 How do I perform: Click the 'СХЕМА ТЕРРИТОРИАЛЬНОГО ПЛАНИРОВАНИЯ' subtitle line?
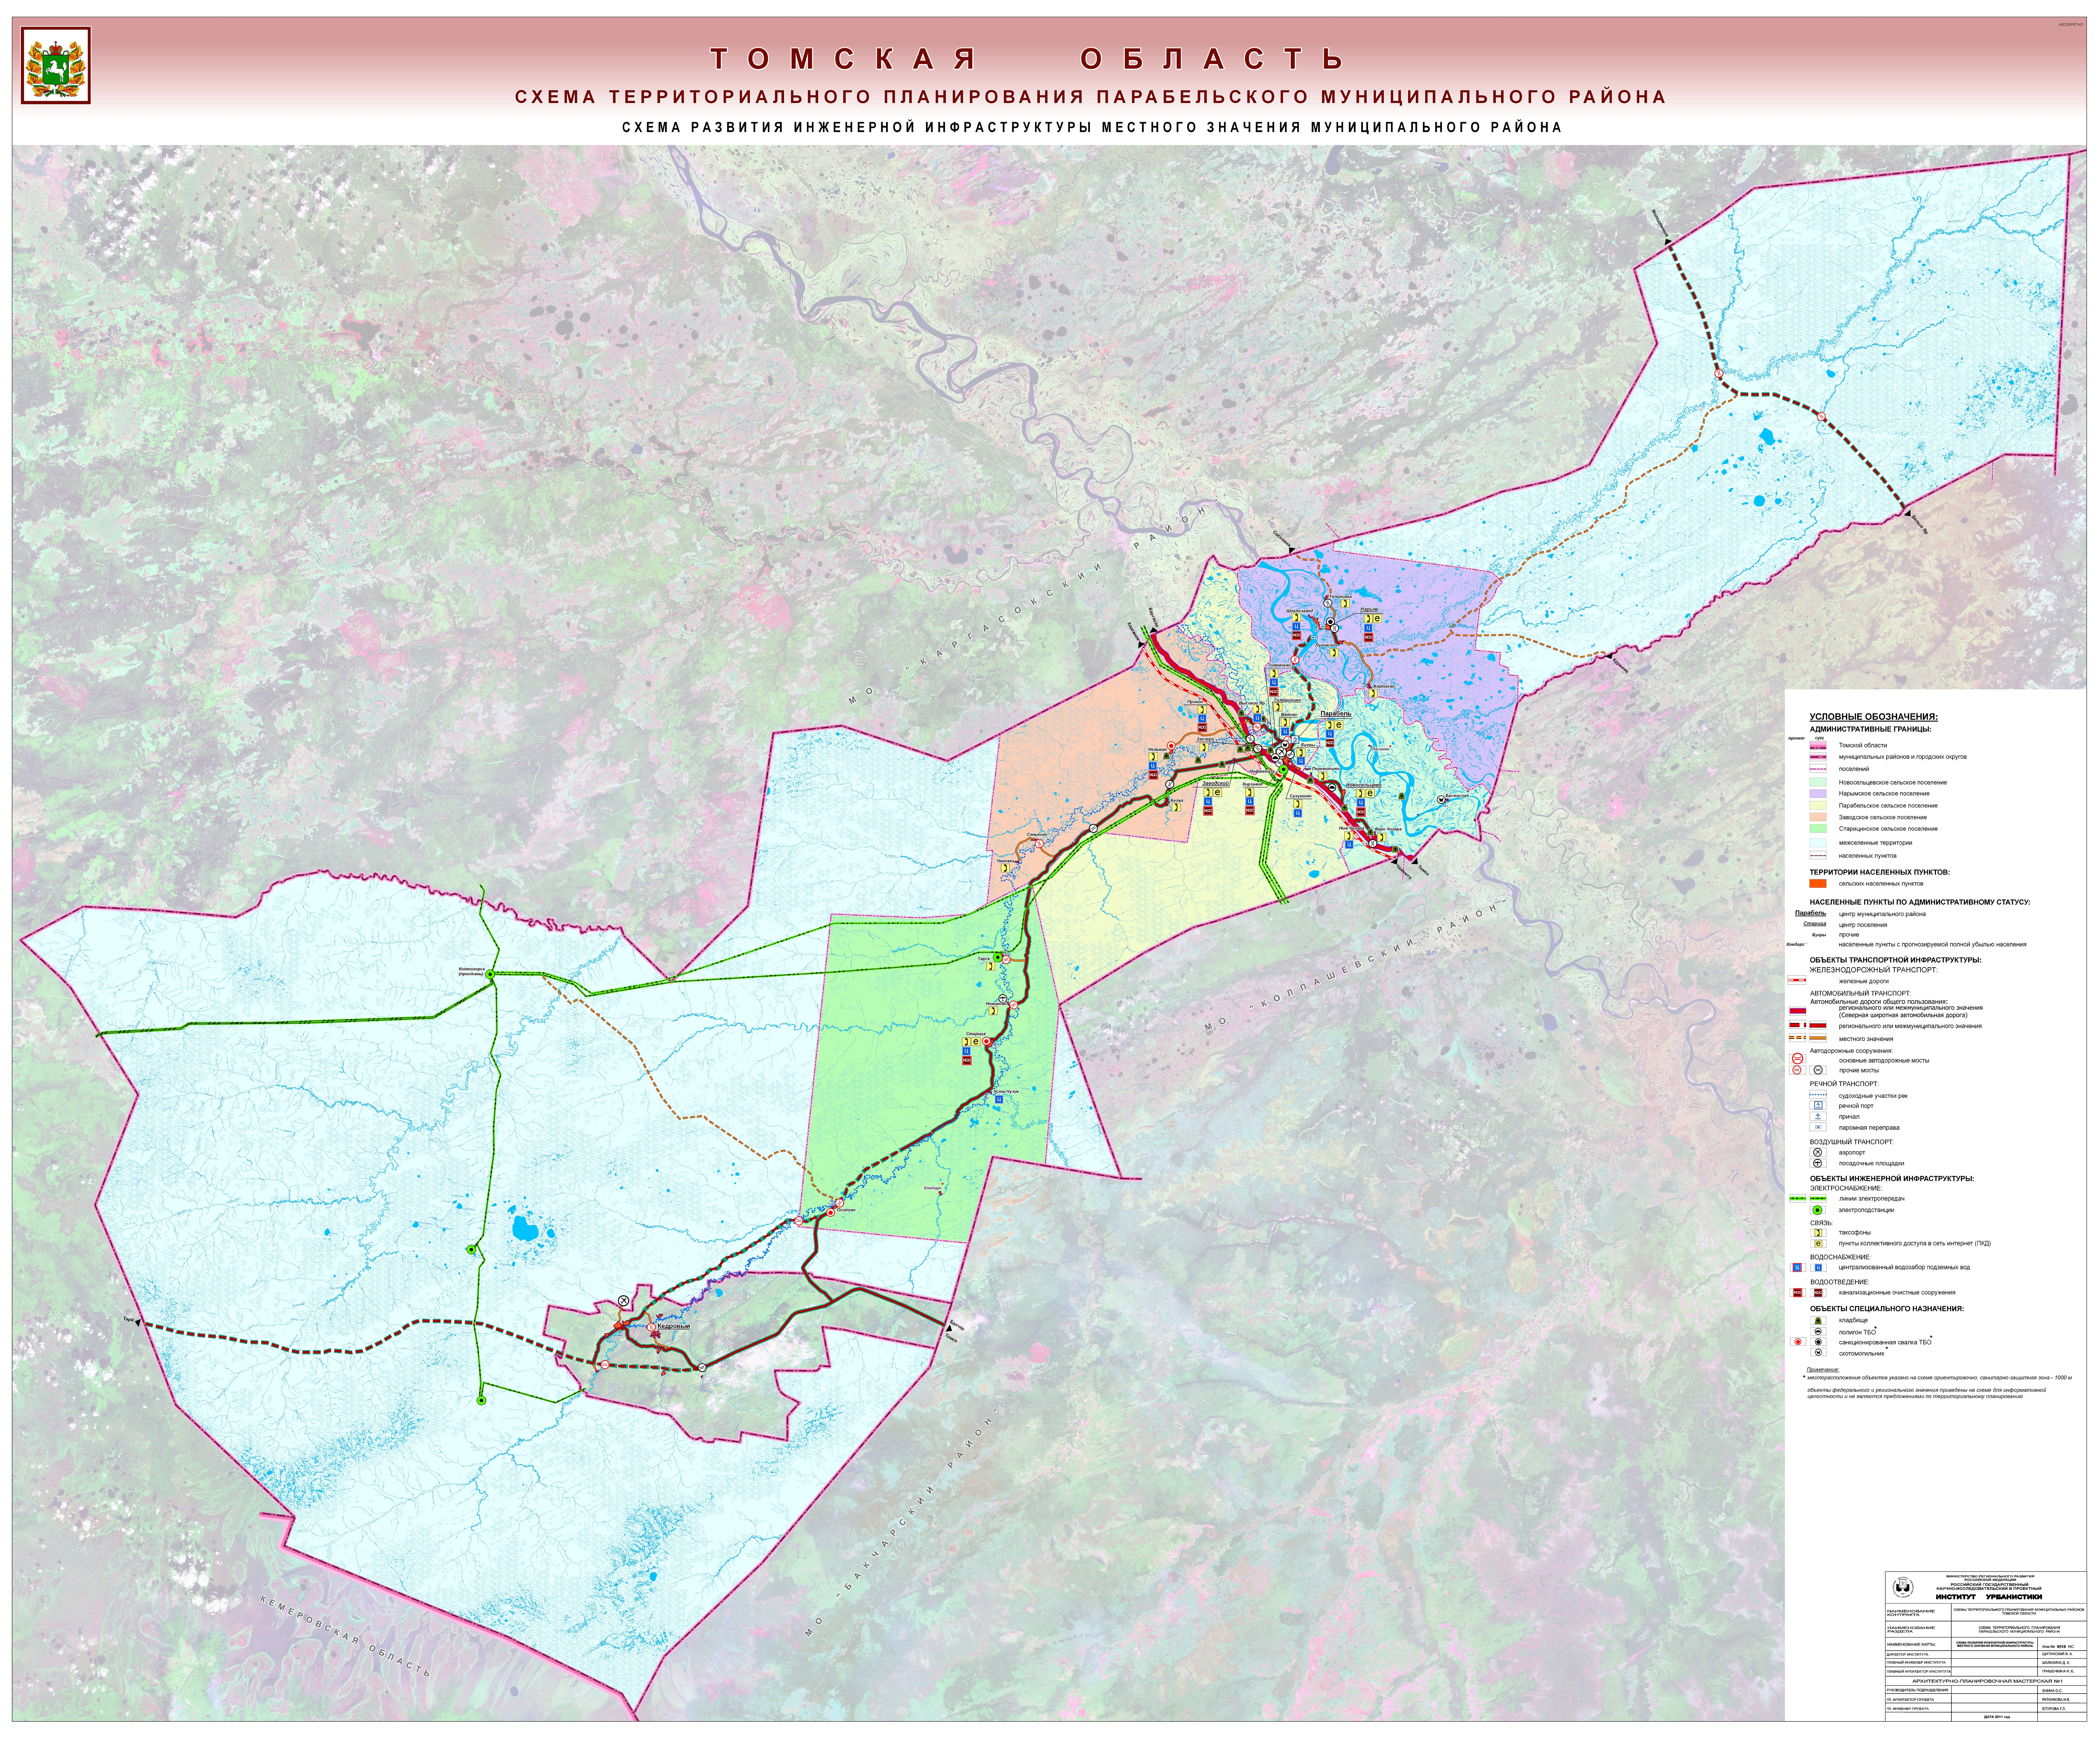point(1091,97)
